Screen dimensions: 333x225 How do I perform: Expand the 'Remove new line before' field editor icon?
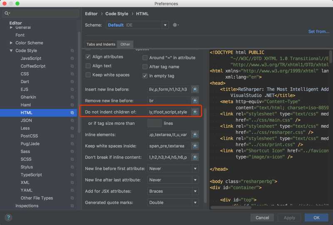pyautogui.click(x=195, y=101)
